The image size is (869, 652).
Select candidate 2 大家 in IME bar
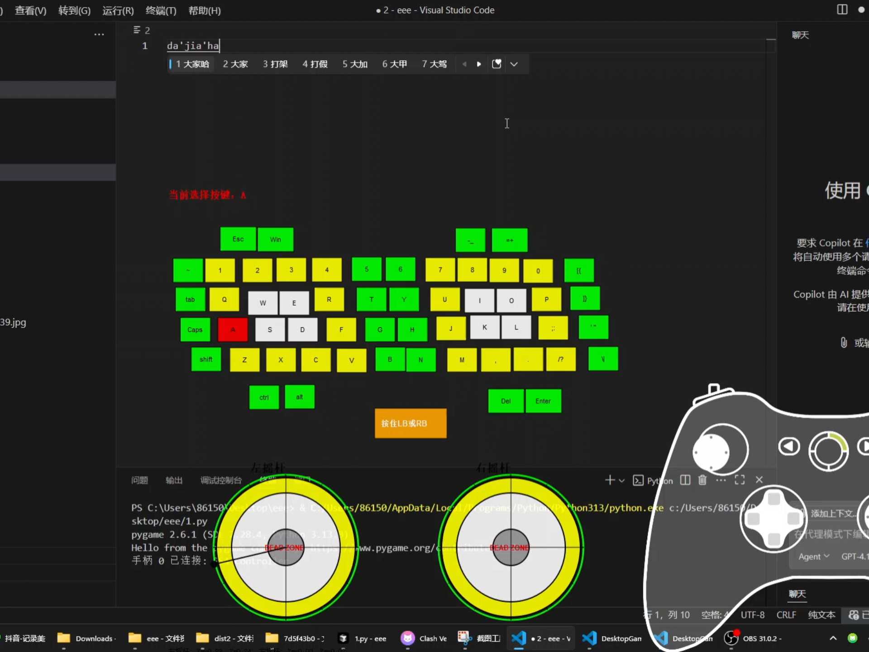(x=235, y=64)
